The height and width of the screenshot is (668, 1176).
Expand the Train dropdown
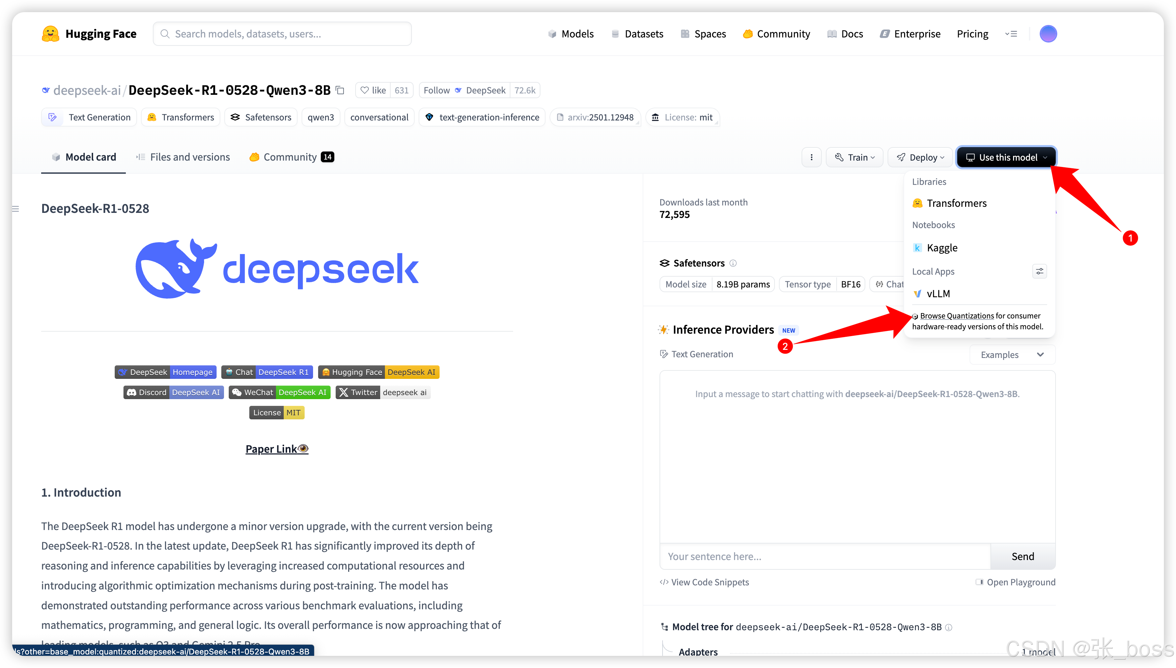(x=855, y=157)
